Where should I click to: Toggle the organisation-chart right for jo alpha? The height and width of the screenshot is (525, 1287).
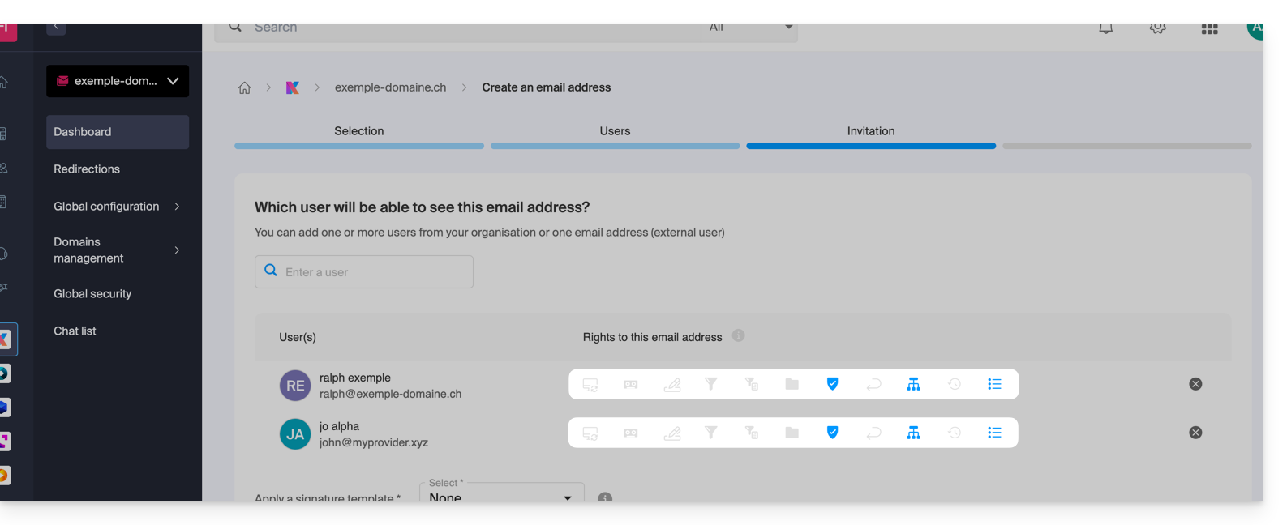point(913,433)
